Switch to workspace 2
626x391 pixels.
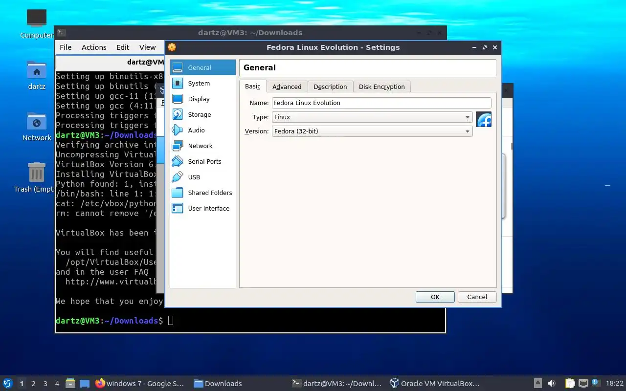(x=34, y=384)
